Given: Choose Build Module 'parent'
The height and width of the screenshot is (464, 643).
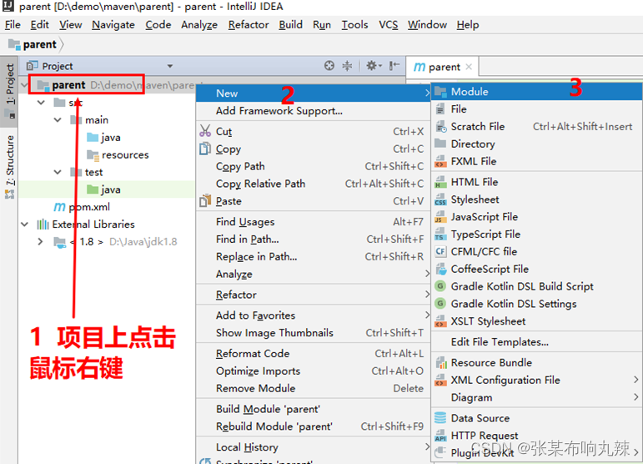Looking at the screenshot, I should 314,409.
